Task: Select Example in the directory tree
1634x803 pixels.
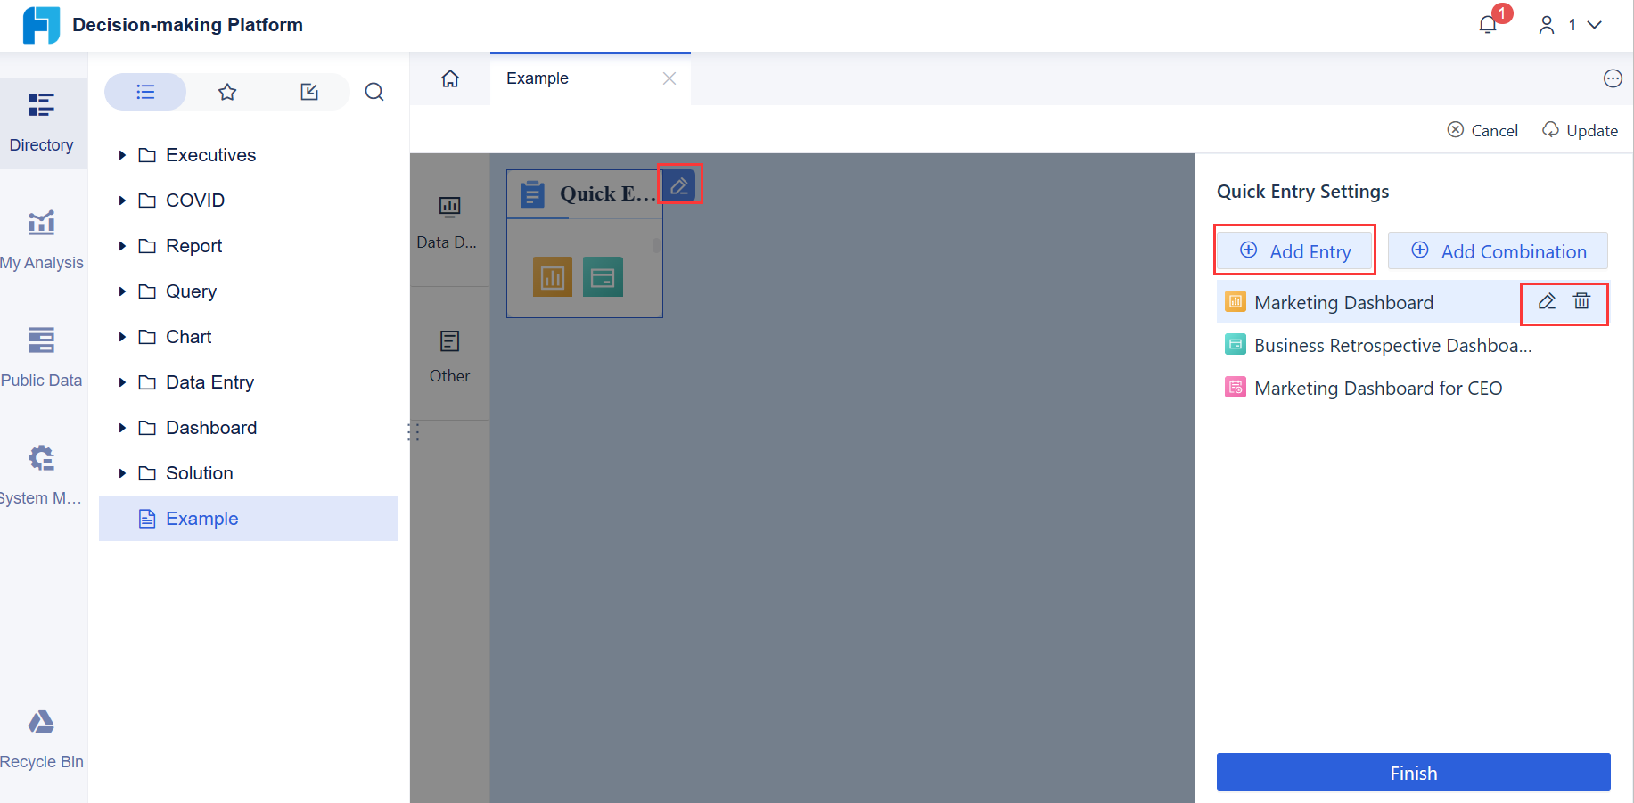Action: (x=201, y=518)
